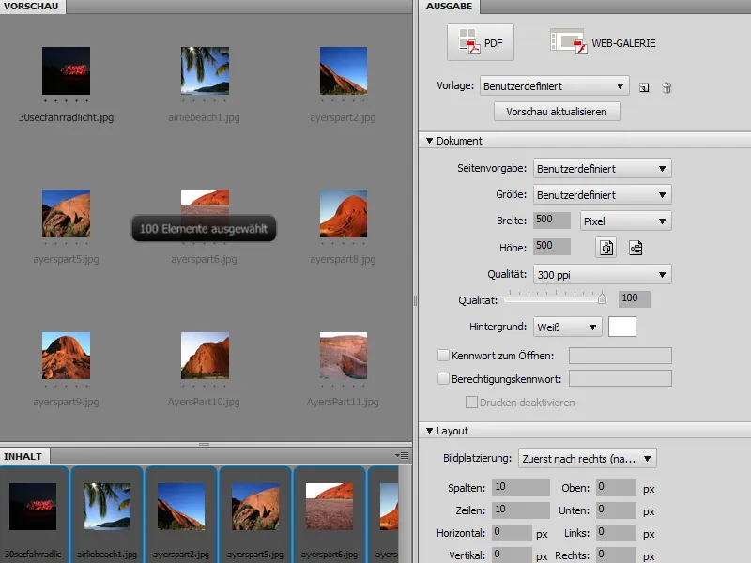This screenshot has width=751, height=563.
Task: Click the Höhe input field
Action: click(552, 246)
